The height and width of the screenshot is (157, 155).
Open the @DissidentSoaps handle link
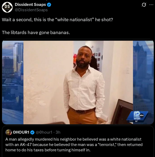pyautogui.click(x=31, y=10)
